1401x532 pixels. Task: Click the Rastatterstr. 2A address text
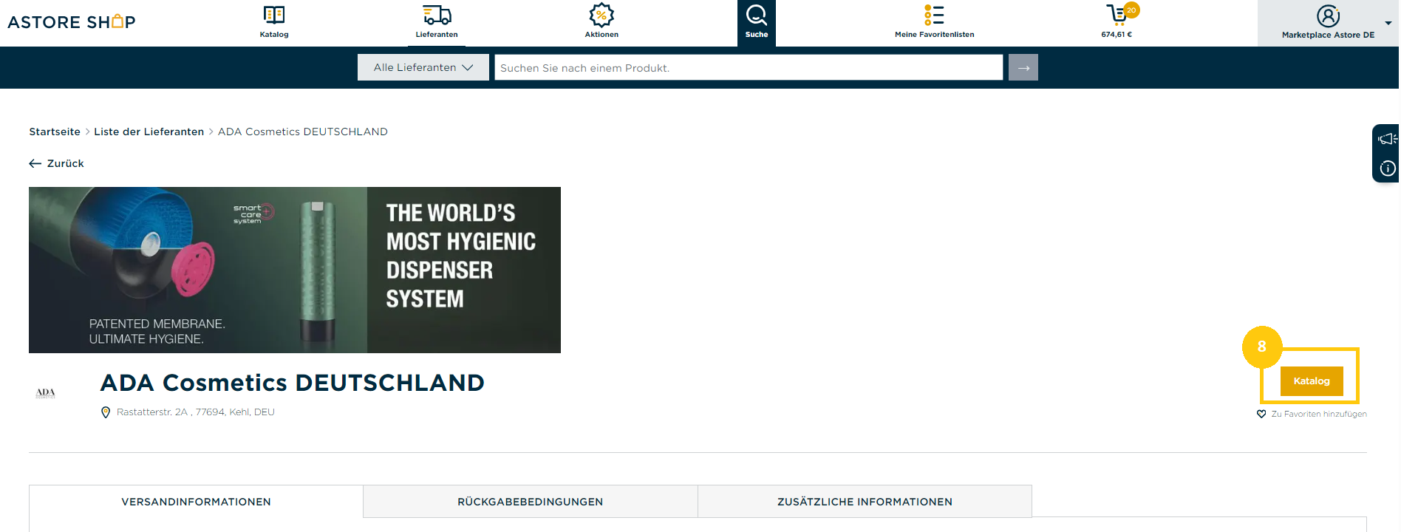click(196, 412)
